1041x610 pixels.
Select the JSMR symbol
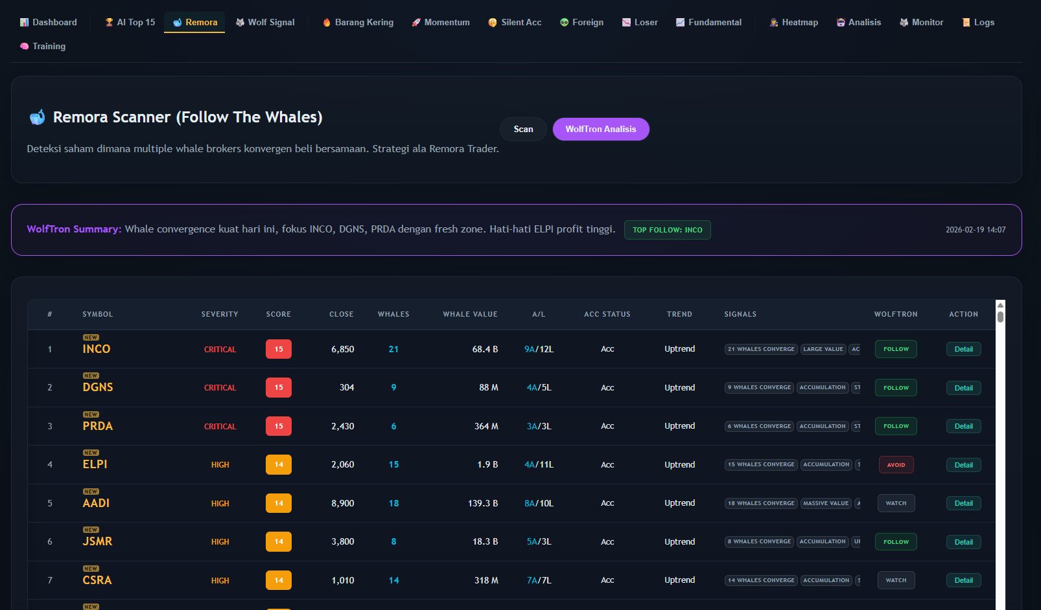point(97,541)
